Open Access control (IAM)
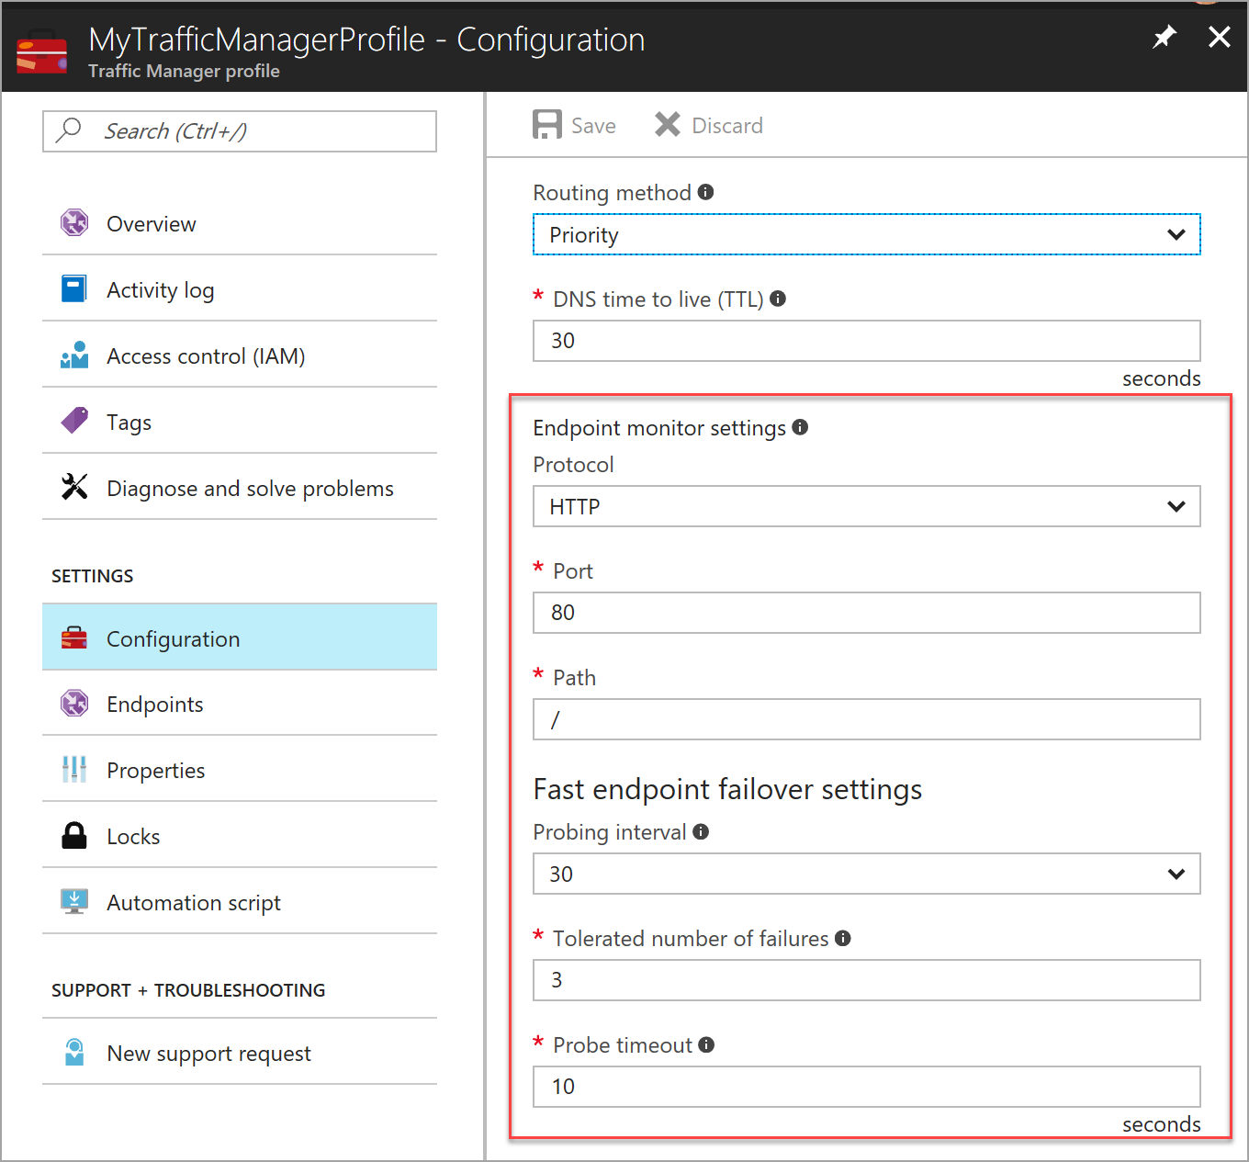This screenshot has height=1162, width=1249. click(206, 356)
